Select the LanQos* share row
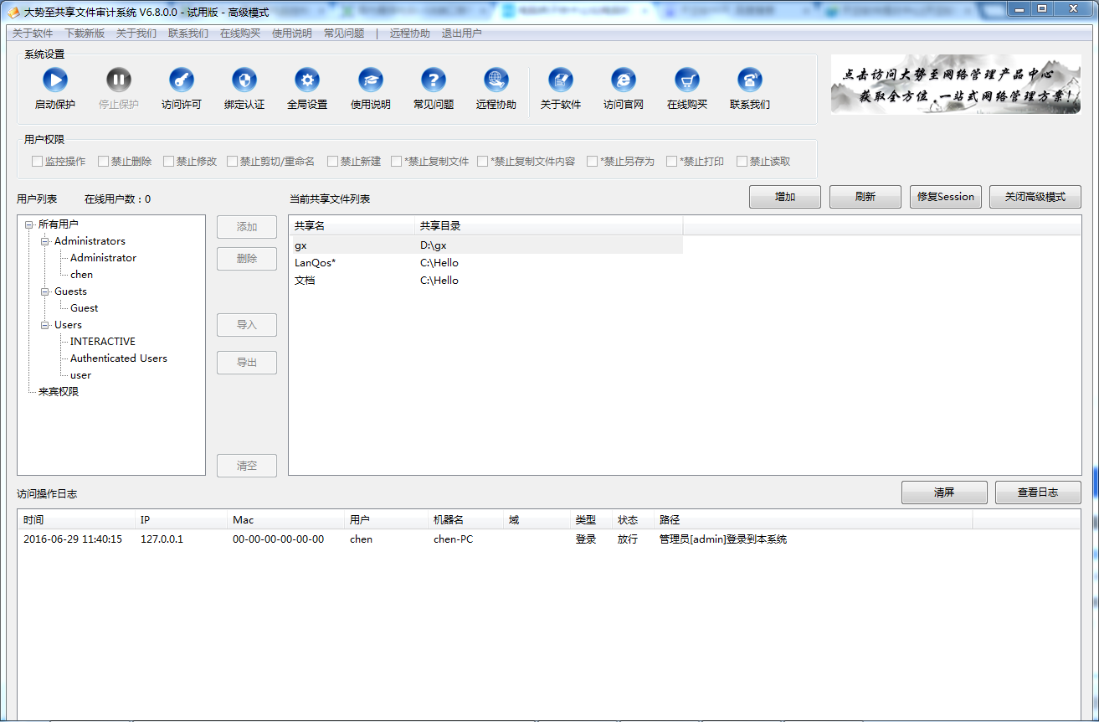 click(x=486, y=263)
